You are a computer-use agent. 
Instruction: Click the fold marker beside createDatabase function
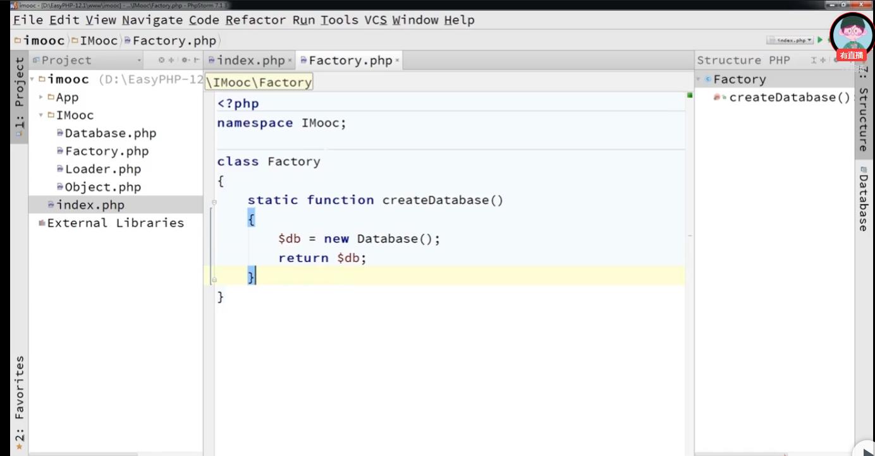(214, 202)
